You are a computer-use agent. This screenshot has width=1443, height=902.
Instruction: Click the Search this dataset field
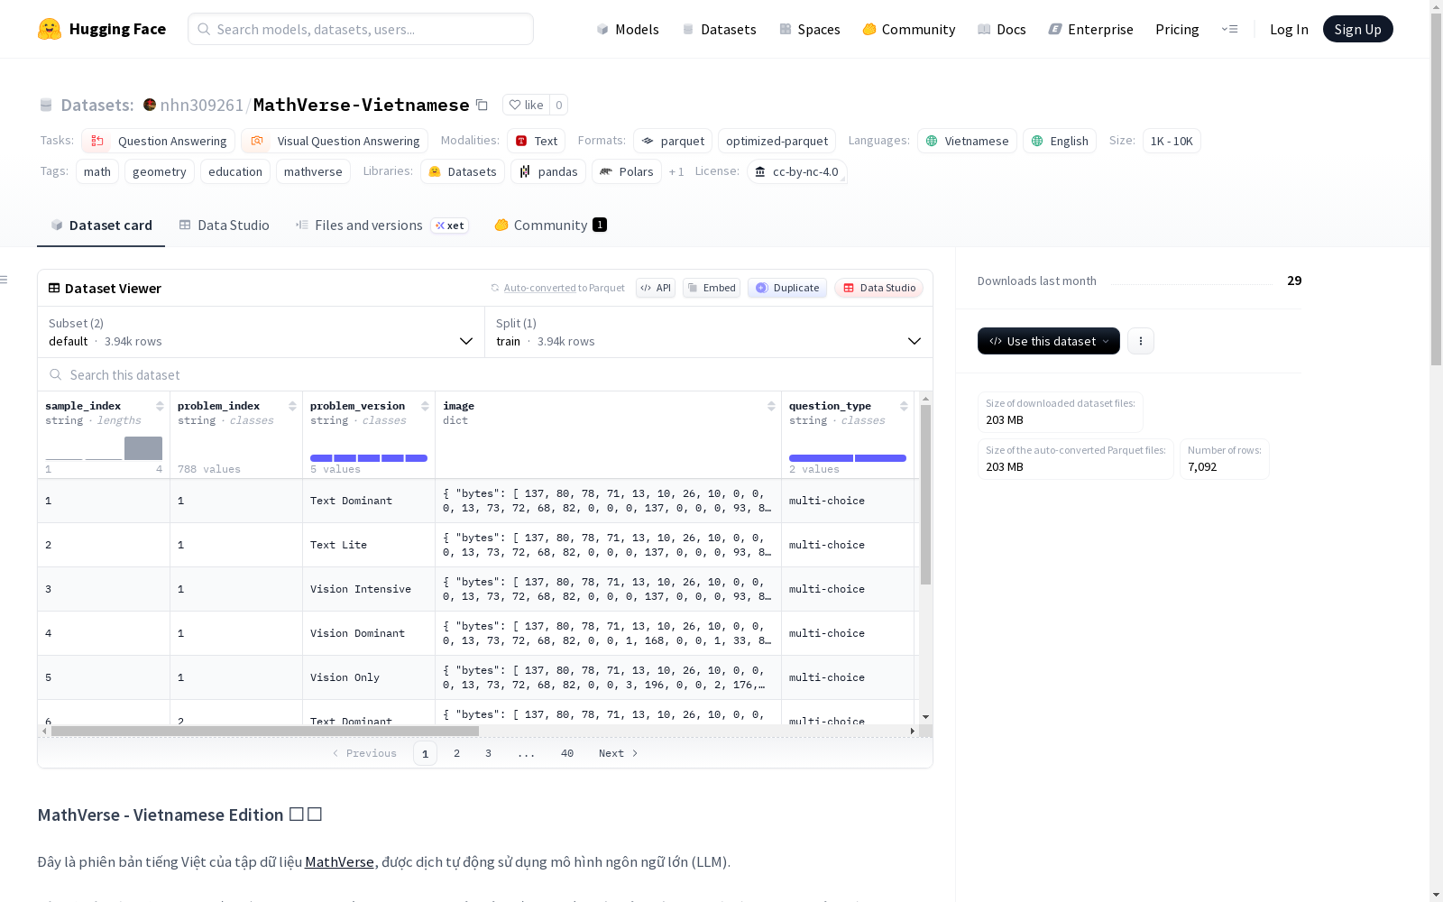click(x=485, y=374)
